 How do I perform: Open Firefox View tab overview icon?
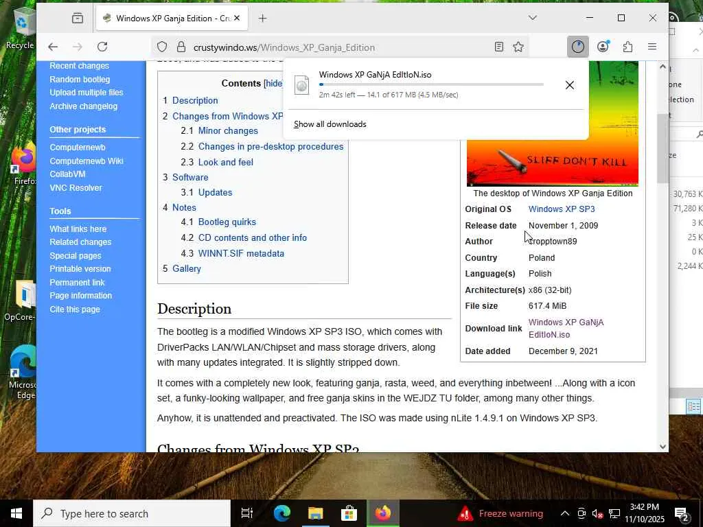click(x=78, y=18)
